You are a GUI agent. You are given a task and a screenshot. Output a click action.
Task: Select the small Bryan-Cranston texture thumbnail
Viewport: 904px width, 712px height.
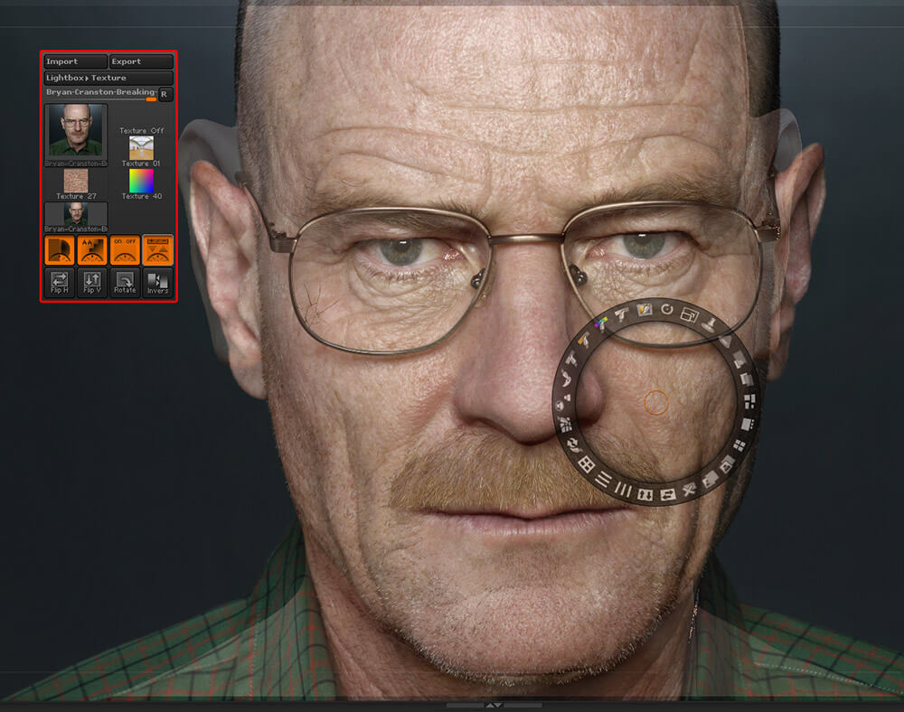pyautogui.click(x=76, y=217)
